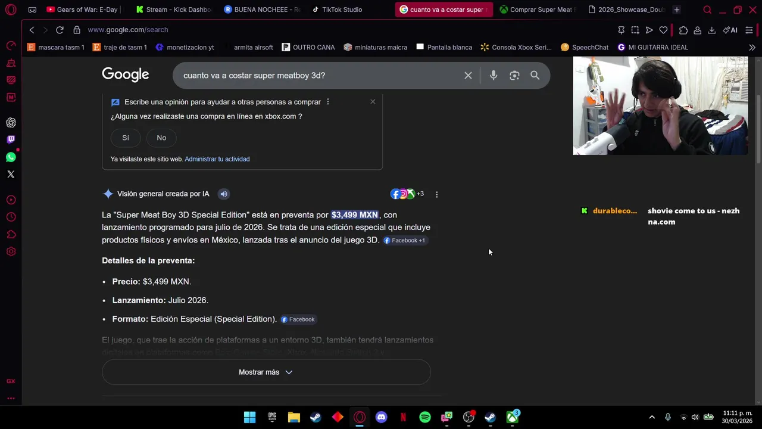This screenshot has height=429, width=762.
Task: Open the player play-arrow icon in toolbar
Action: point(649,30)
